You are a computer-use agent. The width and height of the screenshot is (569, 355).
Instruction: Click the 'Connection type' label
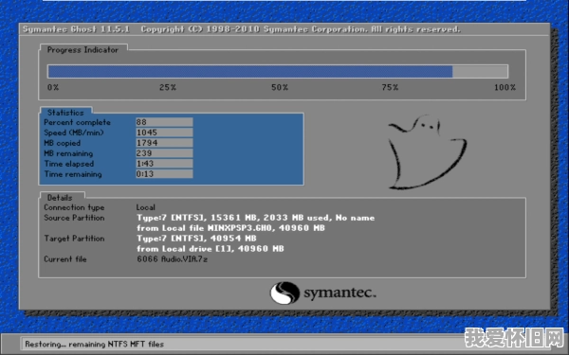pyautogui.click(x=74, y=207)
